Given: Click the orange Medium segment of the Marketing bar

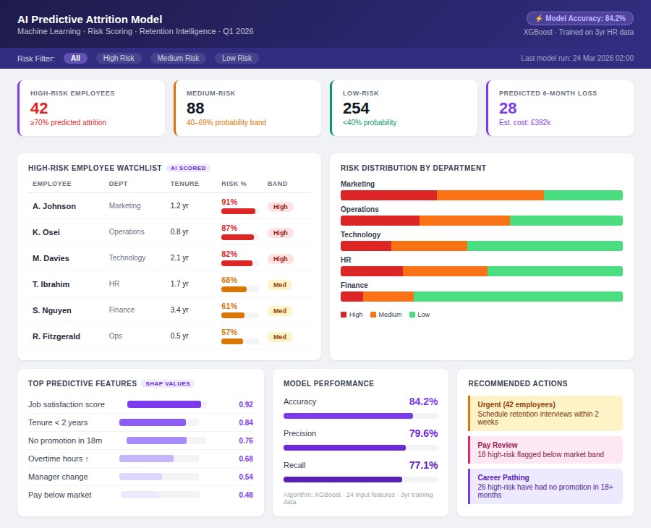Looking at the screenshot, I should click(x=490, y=195).
